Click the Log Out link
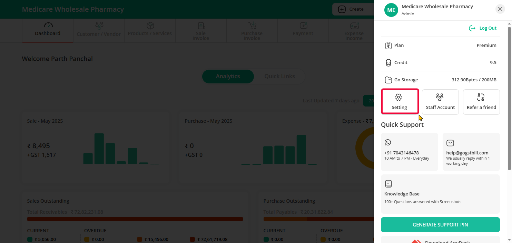 tap(483, 28)
